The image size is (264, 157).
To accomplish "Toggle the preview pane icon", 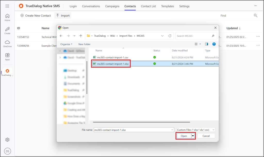I will (207, 44).
